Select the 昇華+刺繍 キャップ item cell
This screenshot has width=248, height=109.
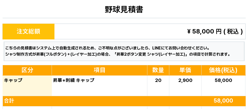[74, 80]
